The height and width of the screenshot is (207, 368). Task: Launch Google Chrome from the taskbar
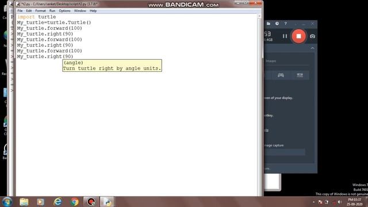[x=74, y=202]
